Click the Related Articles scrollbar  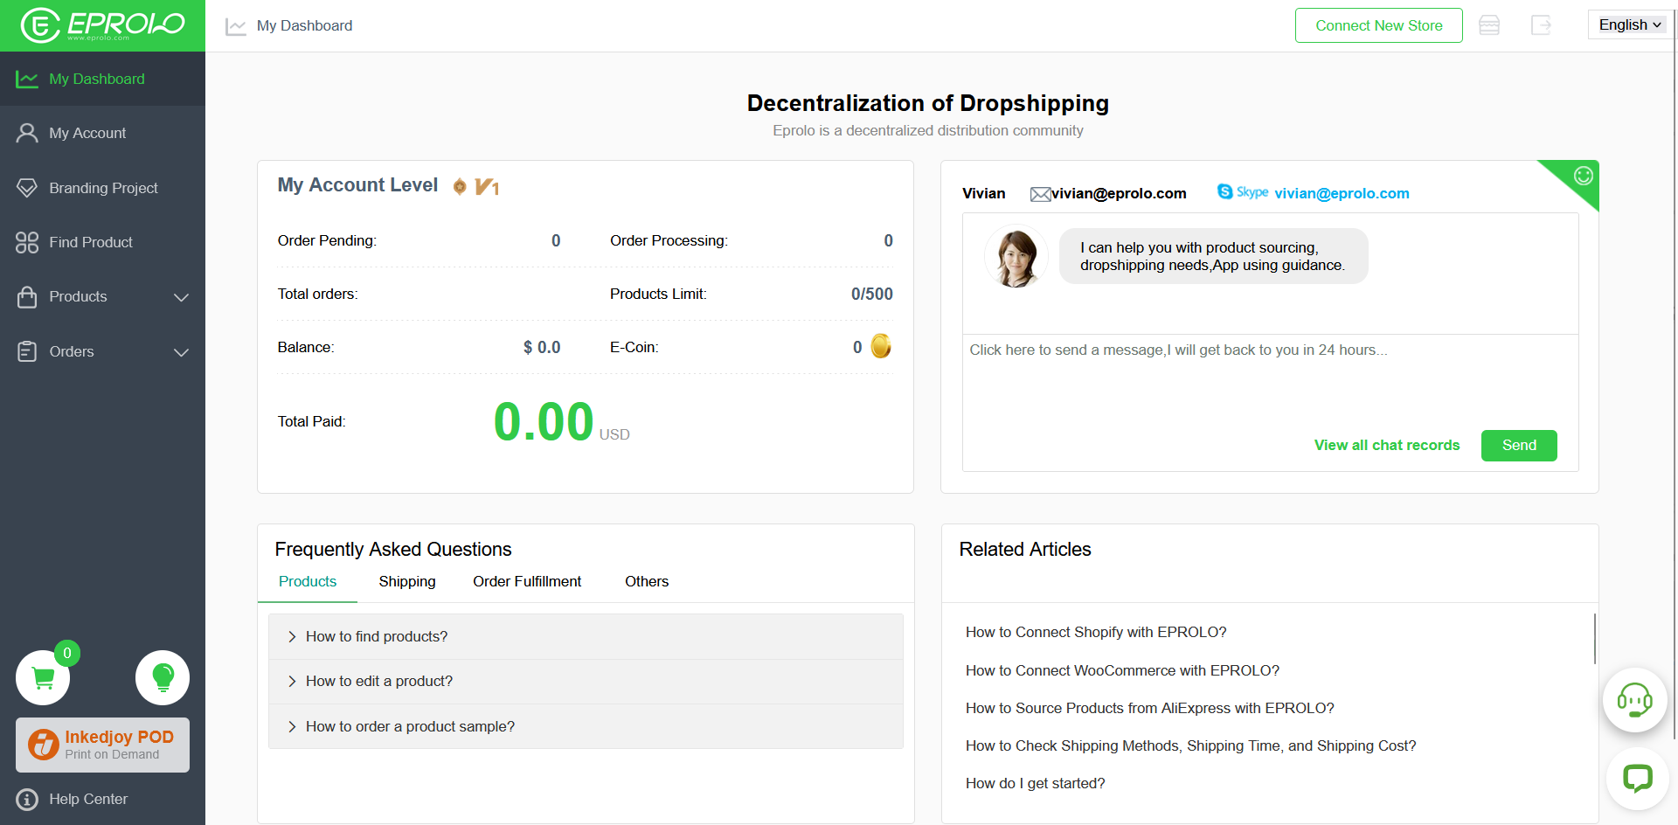pos(1594,639)
